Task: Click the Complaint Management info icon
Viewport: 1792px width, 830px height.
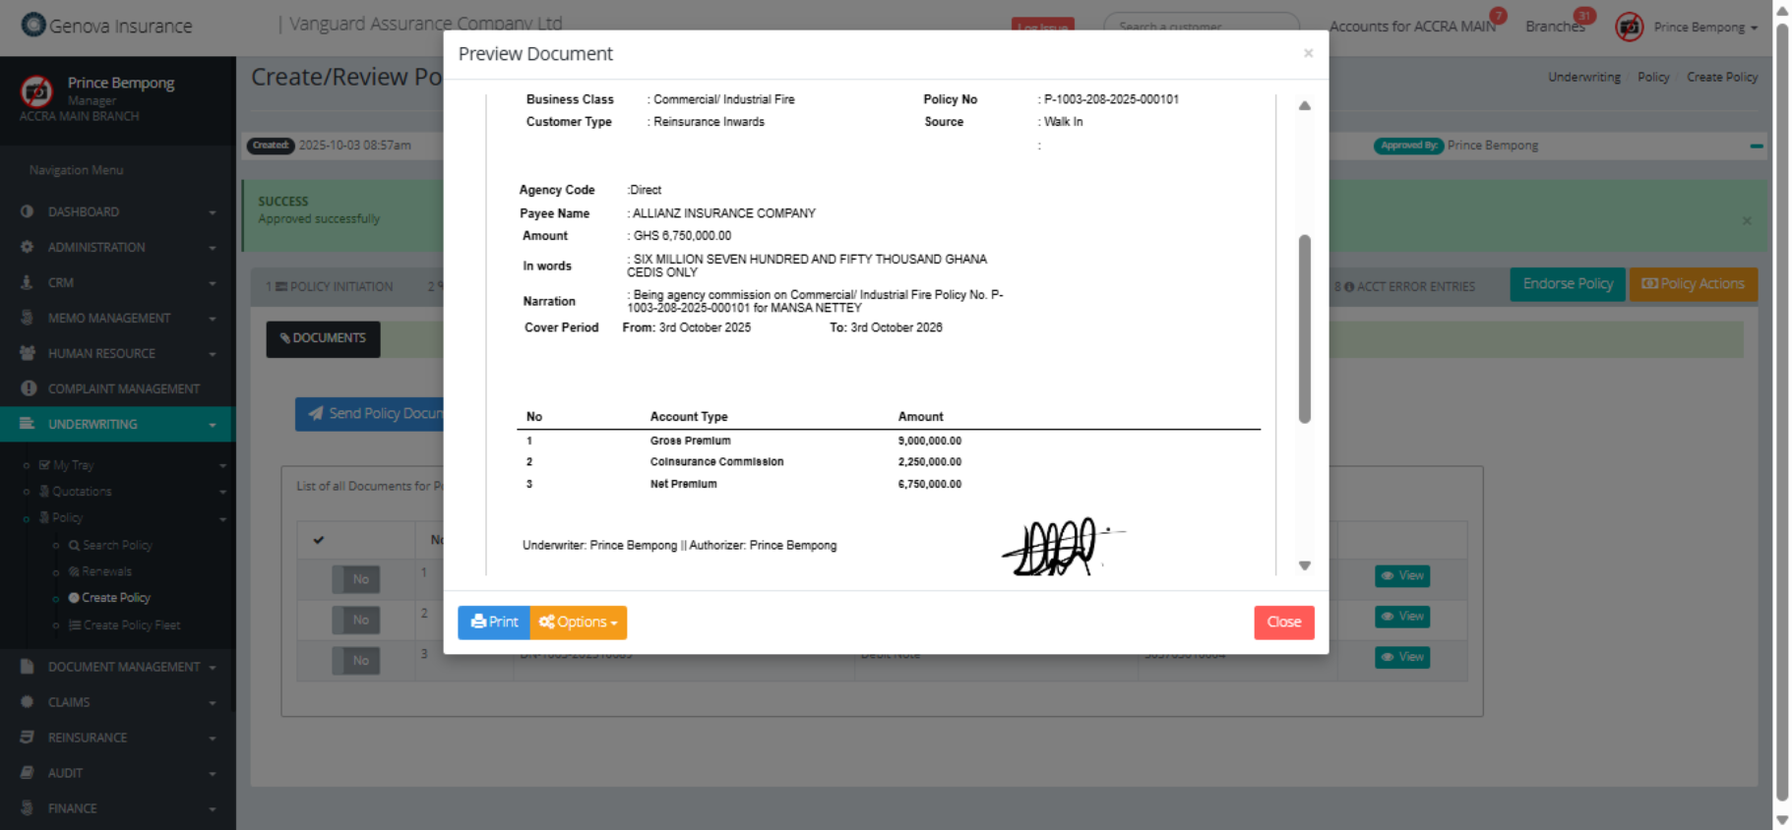Action: point(29,388)
